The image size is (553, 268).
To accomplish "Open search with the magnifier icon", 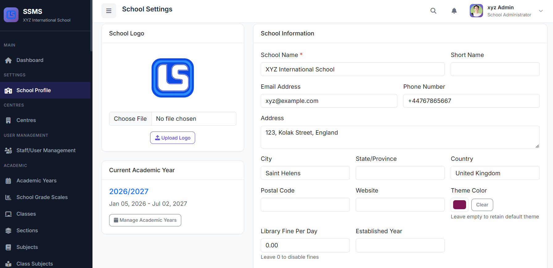I will coord(433,11).
